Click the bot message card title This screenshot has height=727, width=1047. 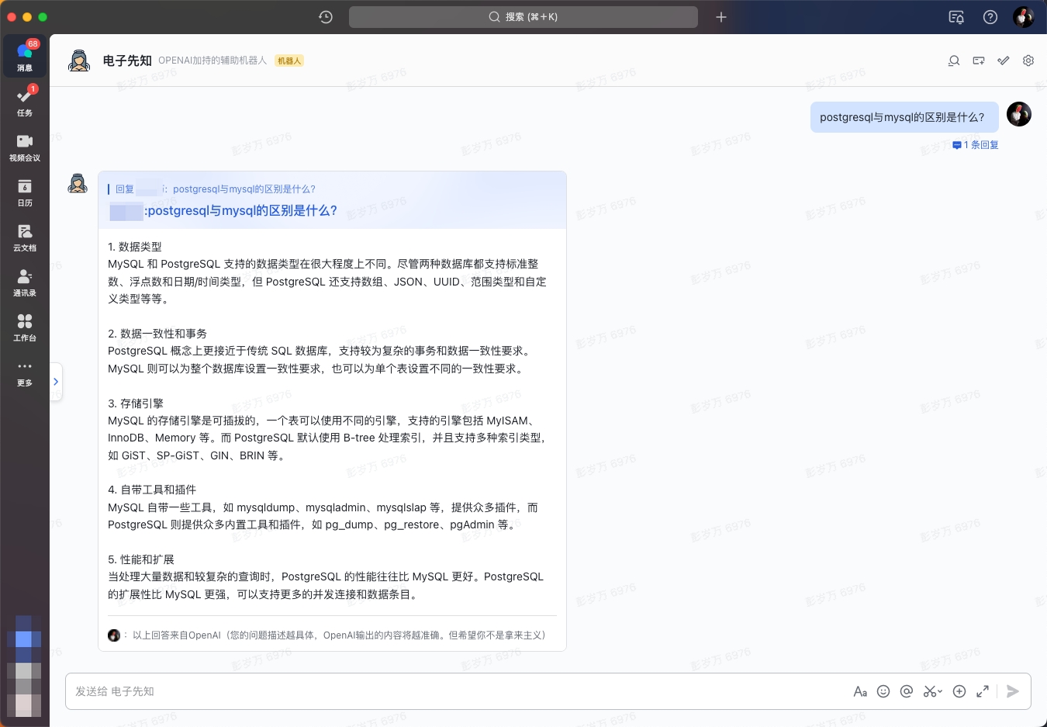coord(223,211)
